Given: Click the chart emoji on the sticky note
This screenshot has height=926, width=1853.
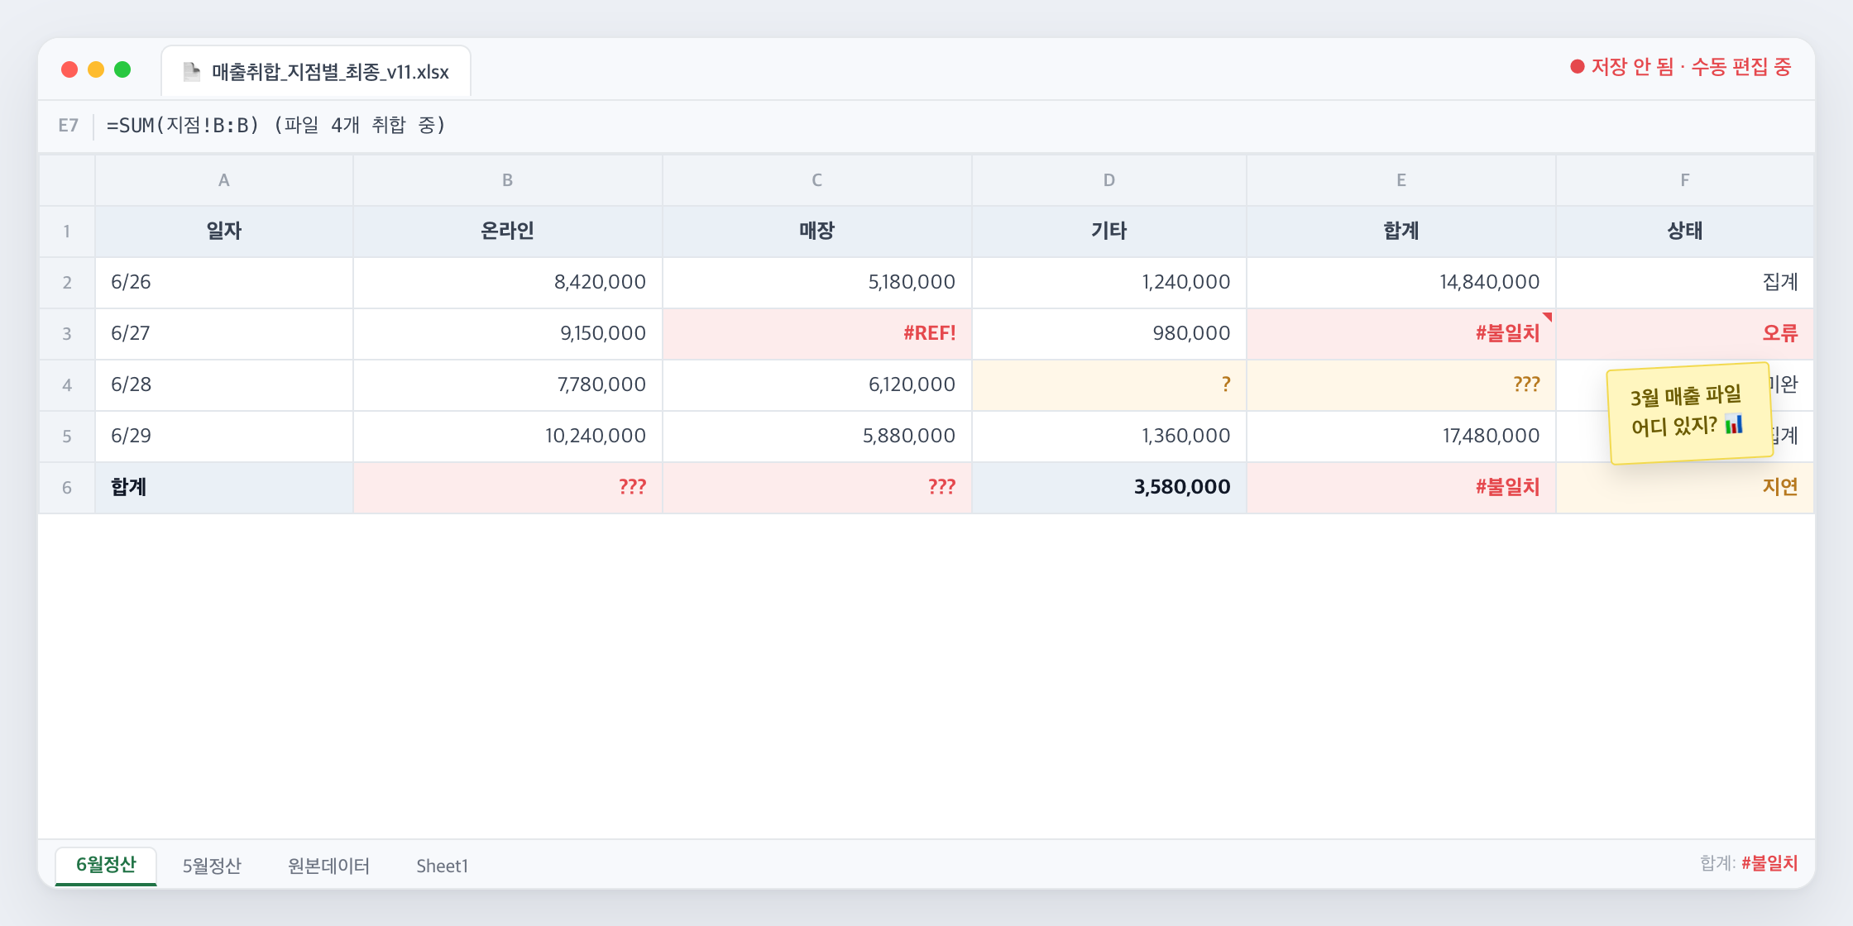Looking at the screenshot, I should tap(1734, 424).
